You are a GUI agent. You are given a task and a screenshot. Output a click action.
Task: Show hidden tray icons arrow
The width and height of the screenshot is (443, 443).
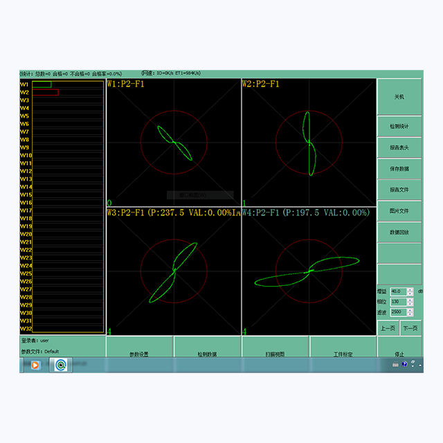pos(420,365)
